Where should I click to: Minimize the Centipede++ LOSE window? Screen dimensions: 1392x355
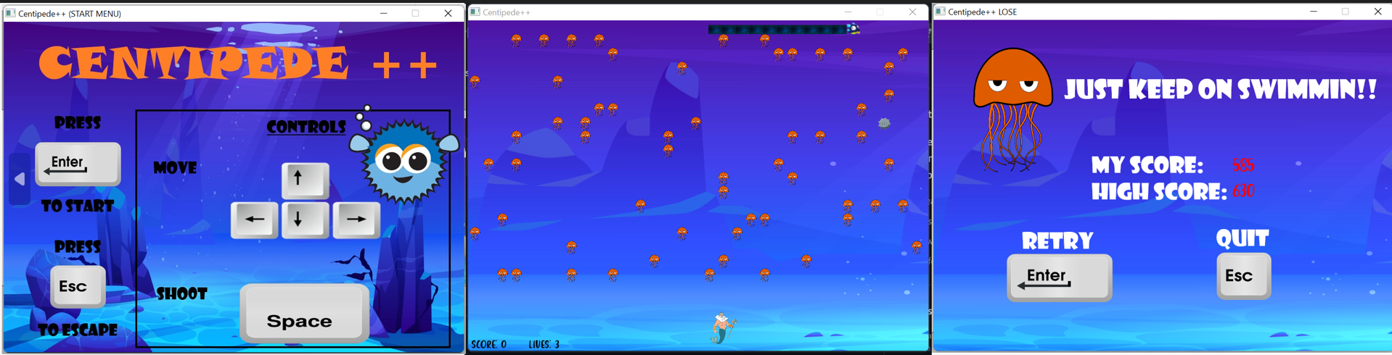1314,12
